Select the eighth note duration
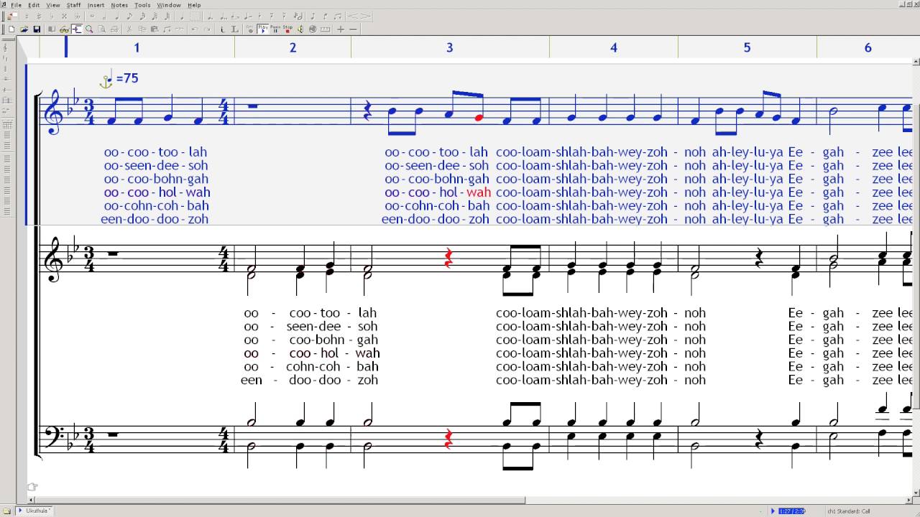Image resolution: width=920 pixels, height=517 pixels. coord(129,16)
